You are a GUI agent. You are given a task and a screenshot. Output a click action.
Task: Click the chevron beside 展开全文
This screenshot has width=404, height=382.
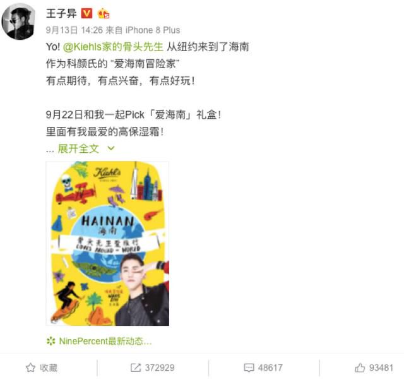coord(111,148)
